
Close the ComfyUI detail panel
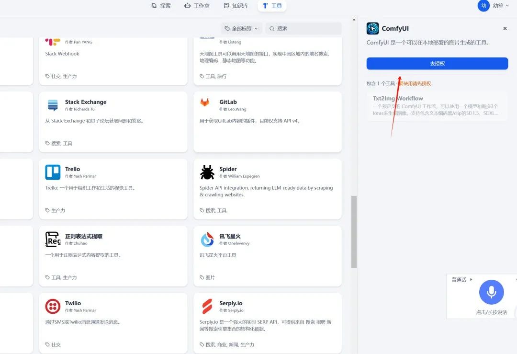tap(505, 28)
